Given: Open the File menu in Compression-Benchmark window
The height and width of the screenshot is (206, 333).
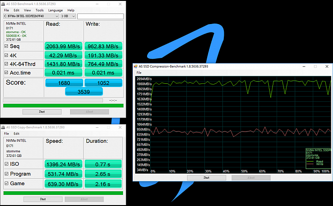Looking at the screenshot, I should click(139, 73).
